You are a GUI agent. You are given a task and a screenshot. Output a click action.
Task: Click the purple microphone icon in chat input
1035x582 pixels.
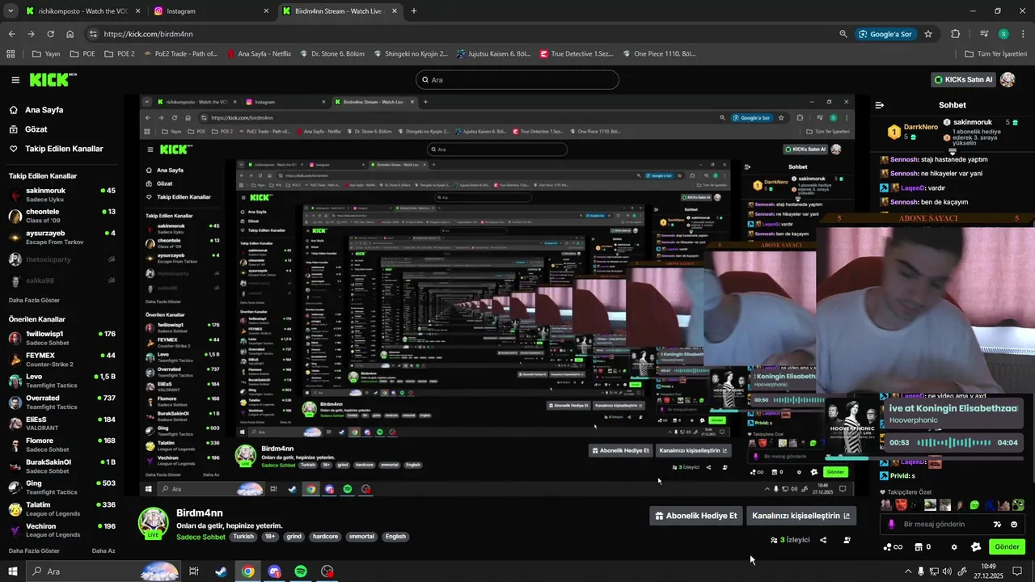(891, 525)
